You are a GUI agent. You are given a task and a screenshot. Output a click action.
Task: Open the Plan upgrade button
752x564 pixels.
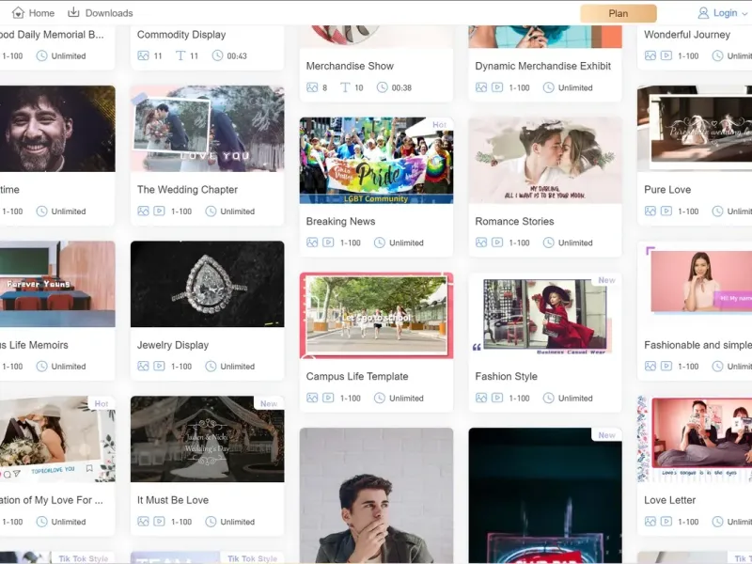pos(619,13)
